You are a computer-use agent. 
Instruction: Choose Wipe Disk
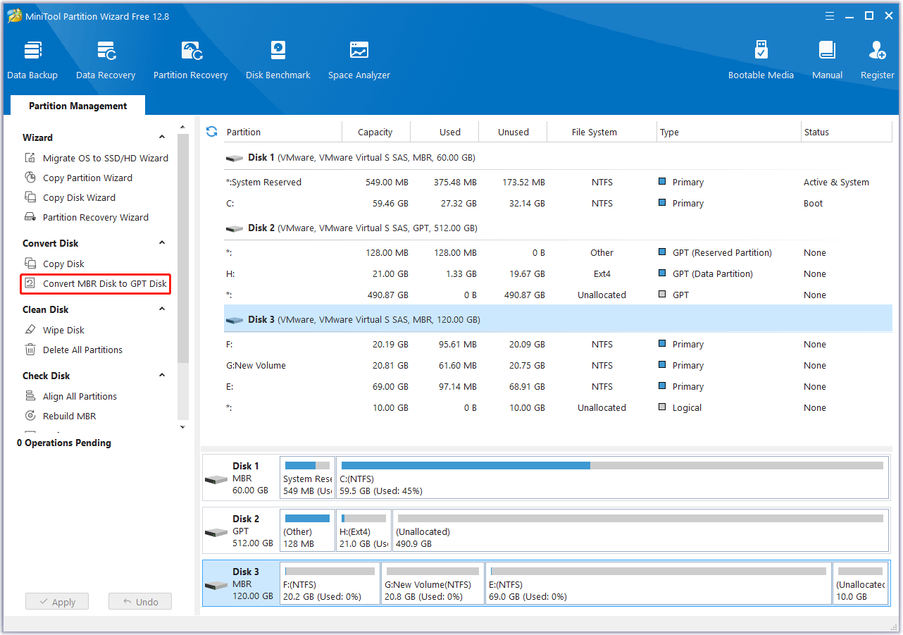(63, 330)
